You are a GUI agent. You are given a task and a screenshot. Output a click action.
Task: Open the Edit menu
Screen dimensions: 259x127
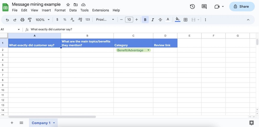point(24,10)
